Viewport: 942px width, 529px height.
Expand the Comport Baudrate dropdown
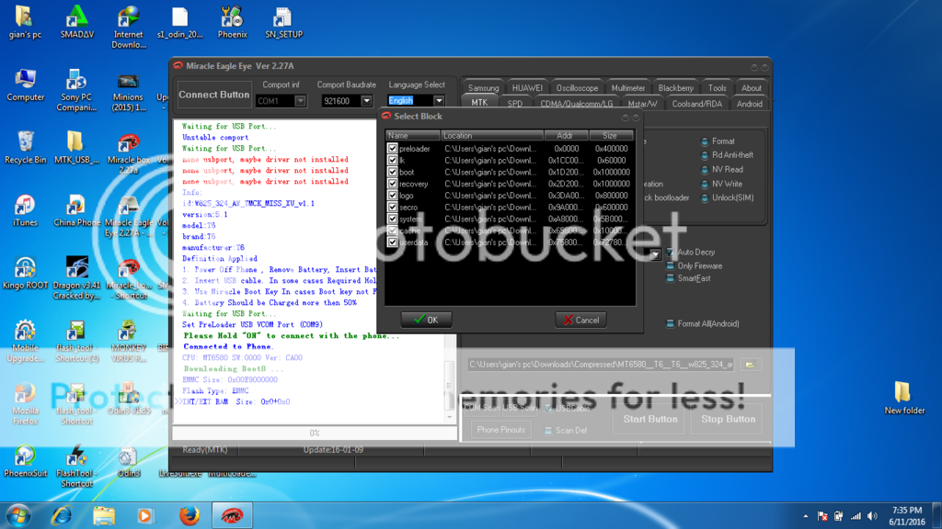pos(366,101)
